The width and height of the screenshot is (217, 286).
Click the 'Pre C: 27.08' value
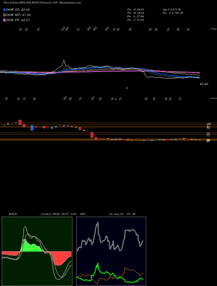(135, 19)
